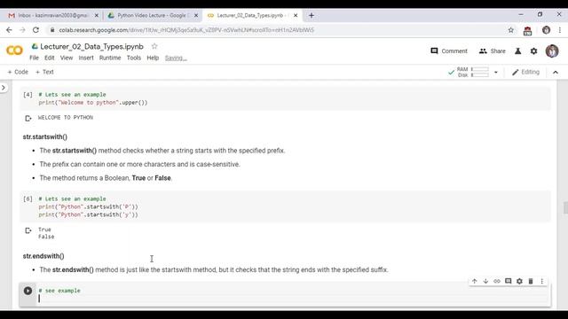Click bullet 'The prefix can contain one or more characters'

(x=140, y=164)
